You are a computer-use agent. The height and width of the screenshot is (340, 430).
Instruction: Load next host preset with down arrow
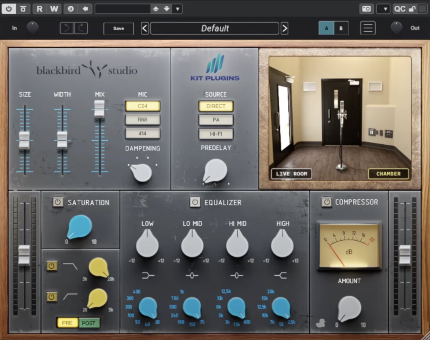pyautogui.click(x=167, y=9)
